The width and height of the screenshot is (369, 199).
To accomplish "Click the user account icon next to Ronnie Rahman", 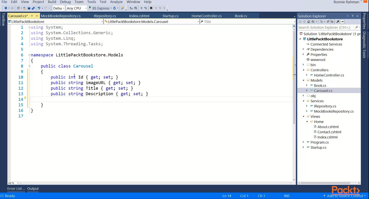I will [365, 2].
